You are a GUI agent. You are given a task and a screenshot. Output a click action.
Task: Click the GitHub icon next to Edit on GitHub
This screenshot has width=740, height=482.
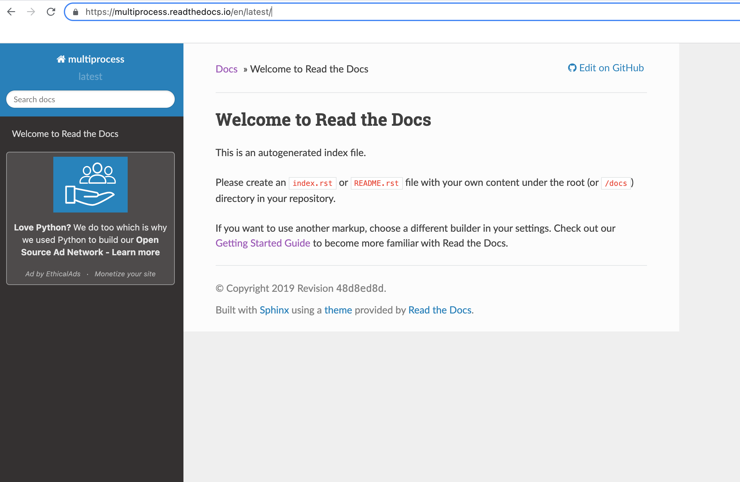click(573, 68)
